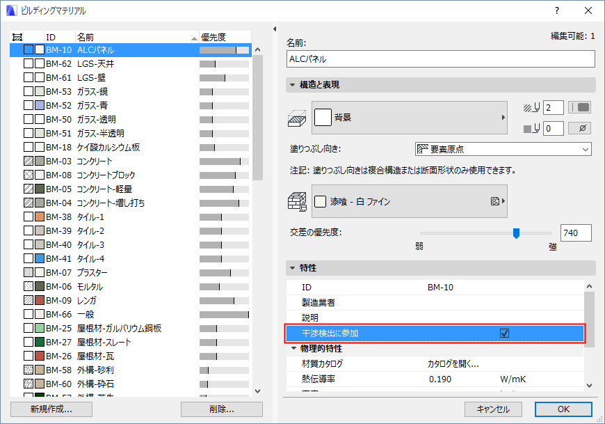The width and height of the screenshot is (605, 424).
Task: Close the ビルディングマテリアル dialog
Action: 588,11
